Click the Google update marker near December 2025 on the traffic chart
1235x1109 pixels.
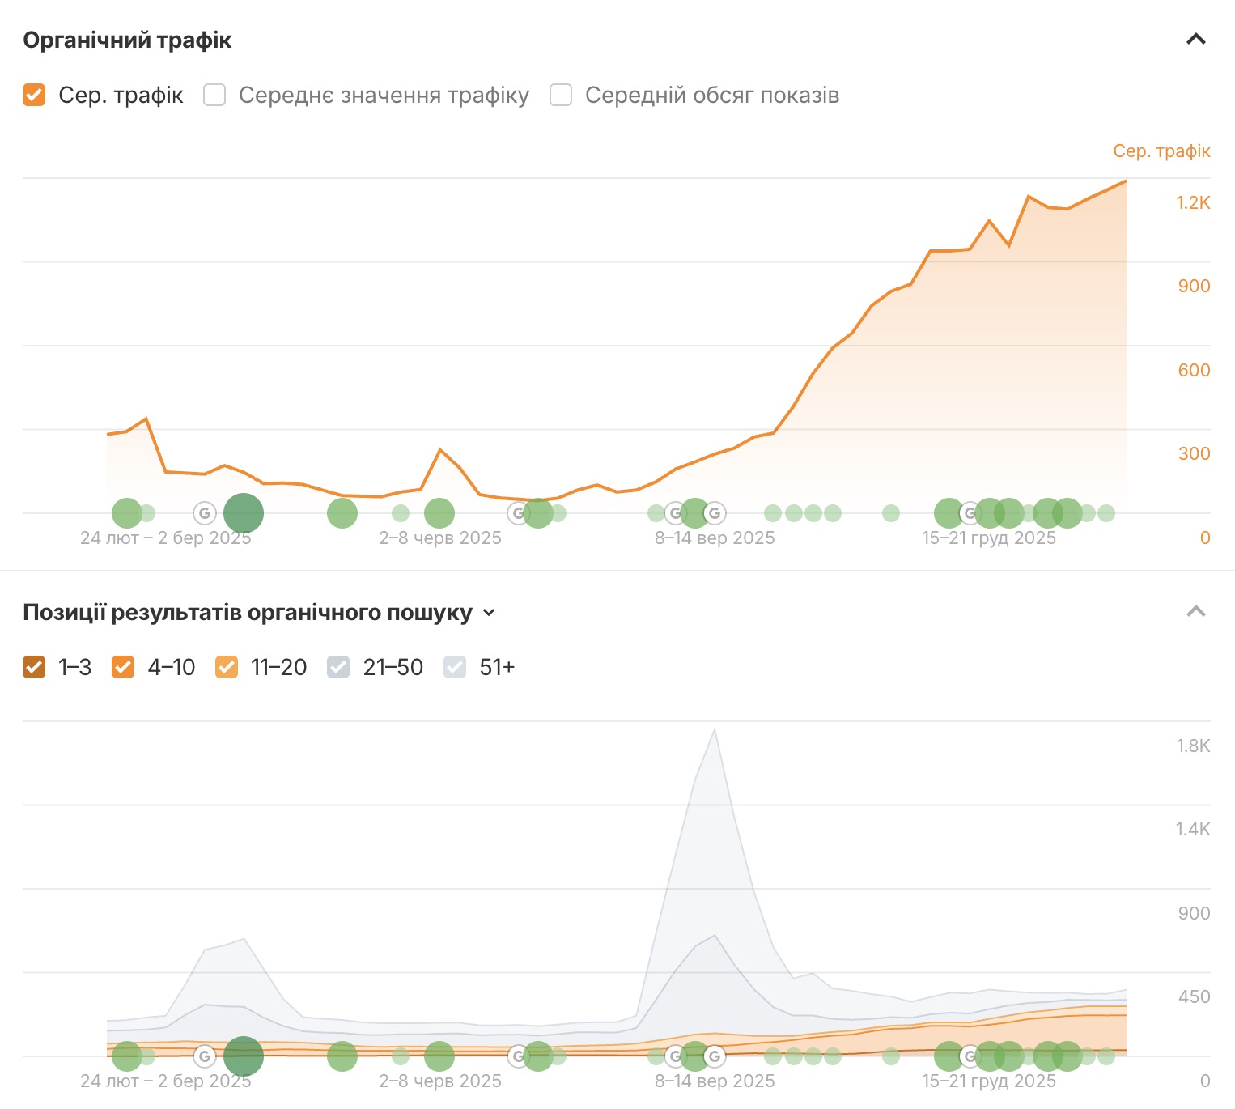(970, 512)
